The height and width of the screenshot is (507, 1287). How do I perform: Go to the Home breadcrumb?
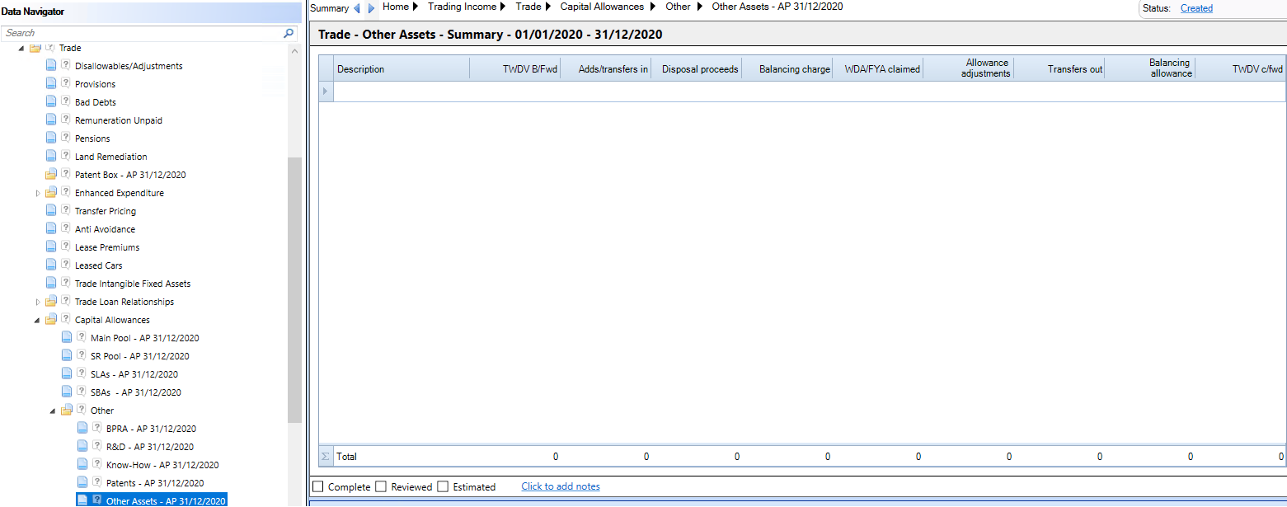pos(396,7)
